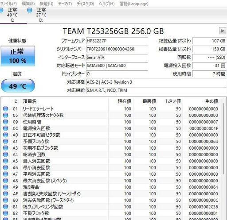Click status icon for row A3 初期不良ブロック数
The image size is (227, 220).
(x=5, y=148)
